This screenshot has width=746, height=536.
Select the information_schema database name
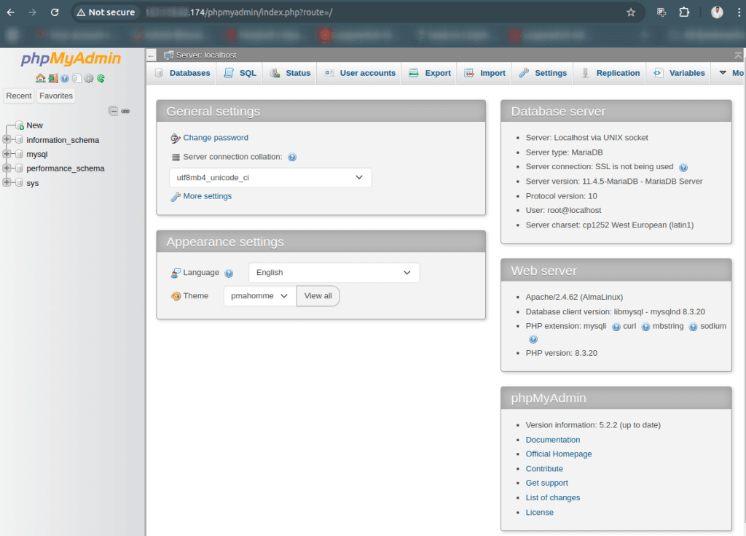point(63,140)
